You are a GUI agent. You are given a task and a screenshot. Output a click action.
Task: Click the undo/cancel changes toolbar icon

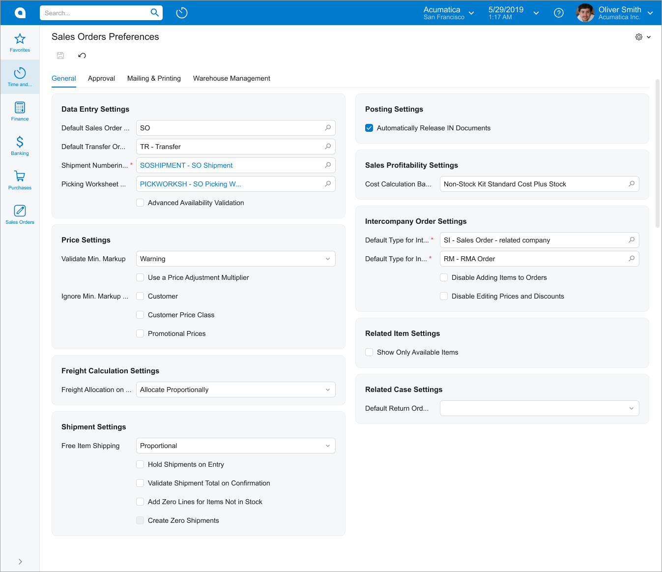tap(82, 56)
